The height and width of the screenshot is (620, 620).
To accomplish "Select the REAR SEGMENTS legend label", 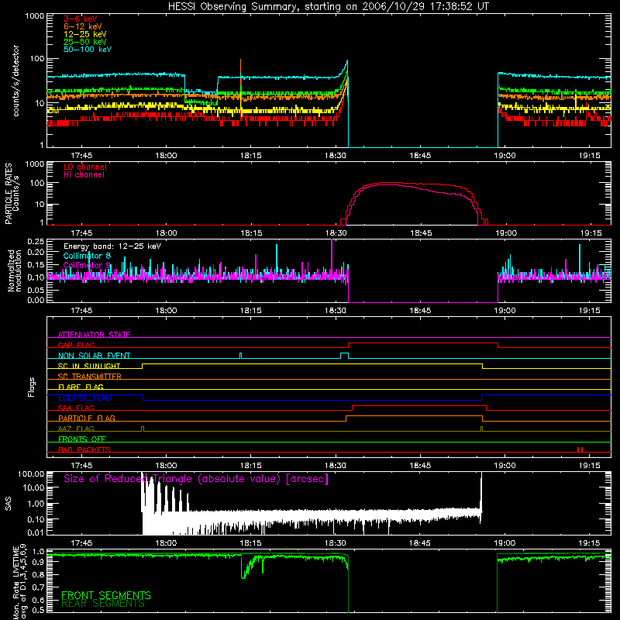I will (103, 604).
